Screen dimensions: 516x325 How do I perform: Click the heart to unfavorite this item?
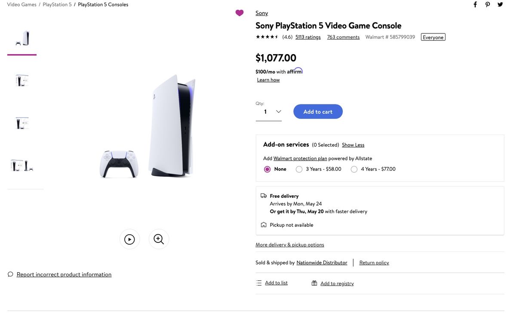tap(239, 12)
